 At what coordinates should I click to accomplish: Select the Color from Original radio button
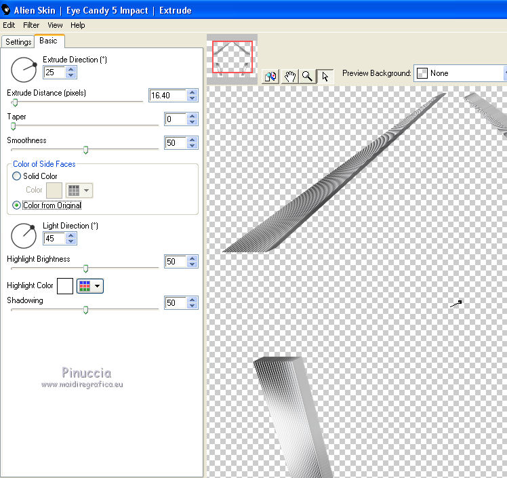tap(16, 205)
